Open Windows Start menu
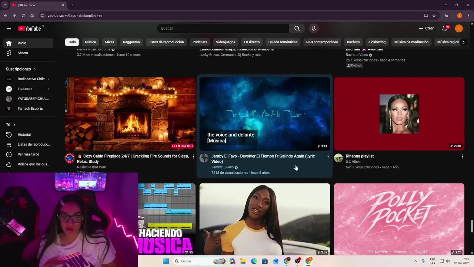This screenshot has width=474, height=267. (166, 261)
